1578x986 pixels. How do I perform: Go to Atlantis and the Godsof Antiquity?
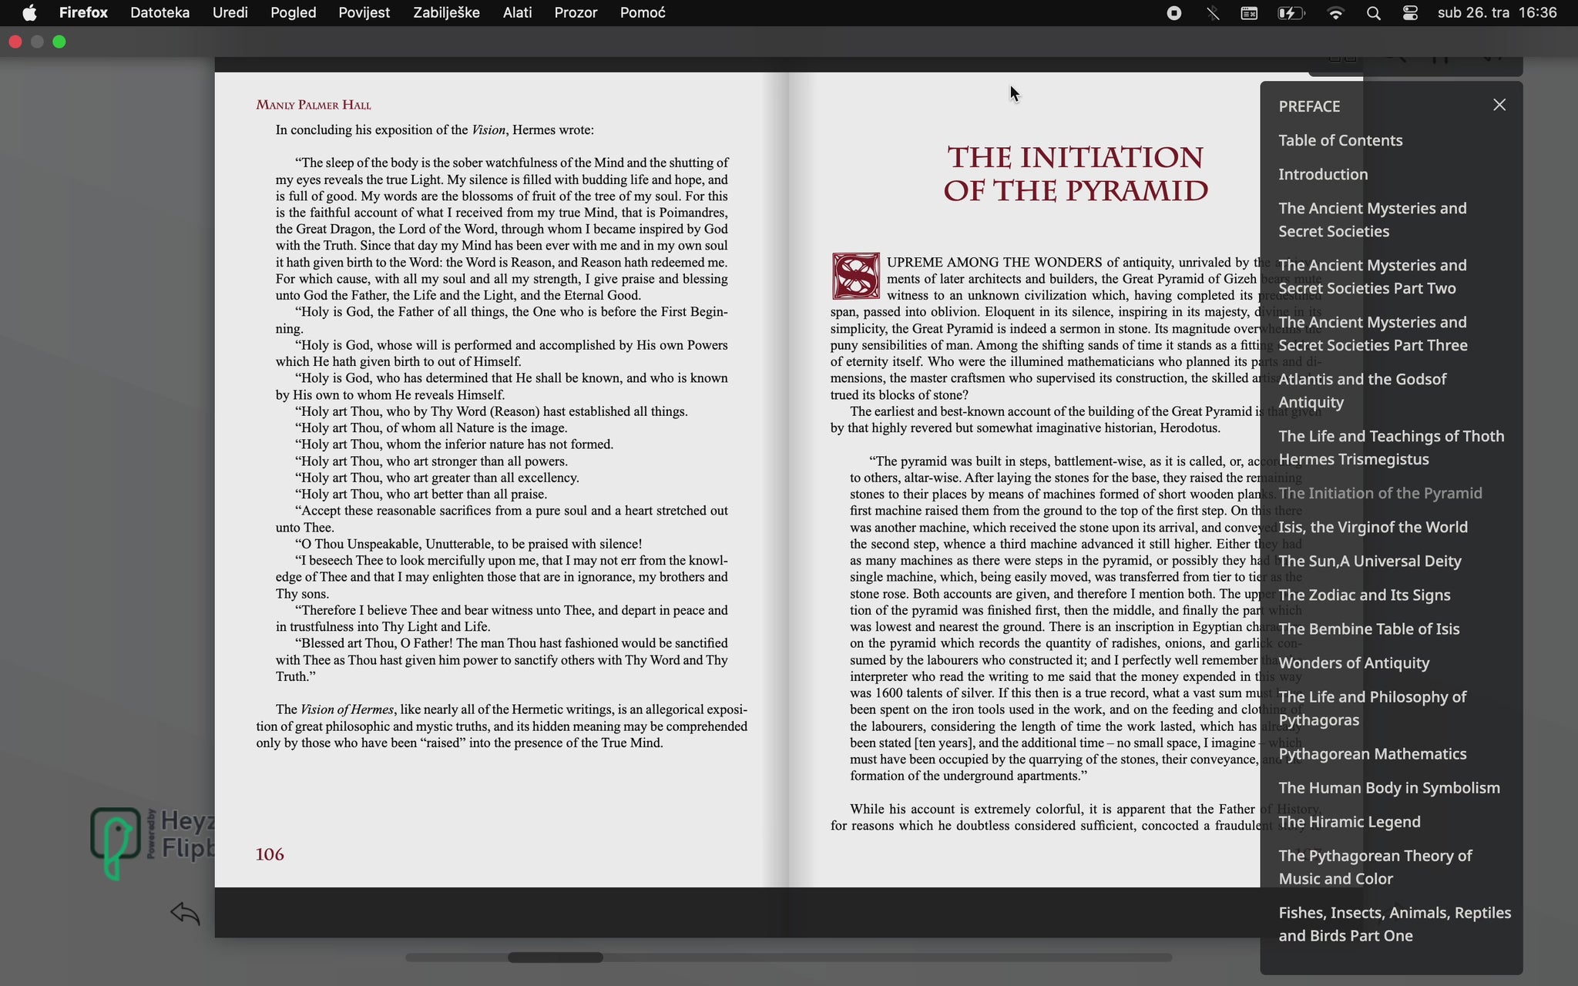(1362, 391)
